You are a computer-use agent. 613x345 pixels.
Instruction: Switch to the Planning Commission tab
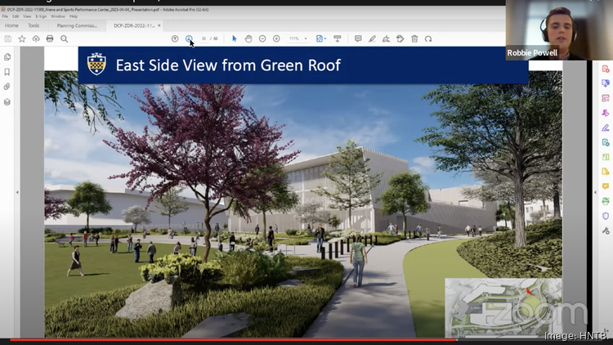click(x=76, y=25)
